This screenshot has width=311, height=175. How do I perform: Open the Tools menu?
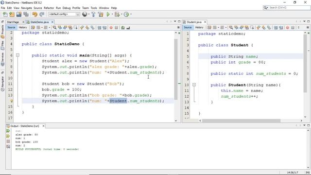point(94,8)
